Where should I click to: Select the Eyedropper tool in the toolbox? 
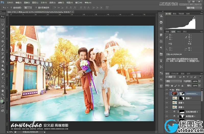pyautogui.click(x=3, y=37)
